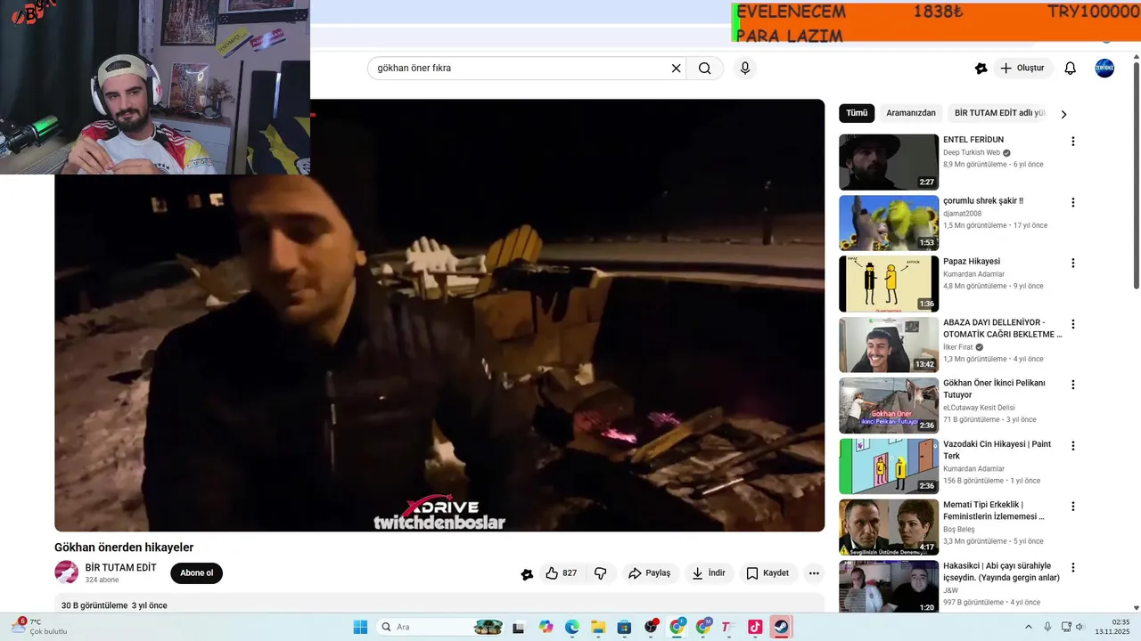Open the ENTEL FERİDUN video title
Screen dimensions: 1141x641
pyautogui.click(x=973, y=140)
